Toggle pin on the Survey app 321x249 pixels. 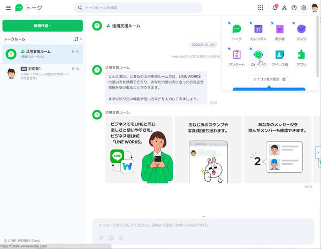pos(230,49)
